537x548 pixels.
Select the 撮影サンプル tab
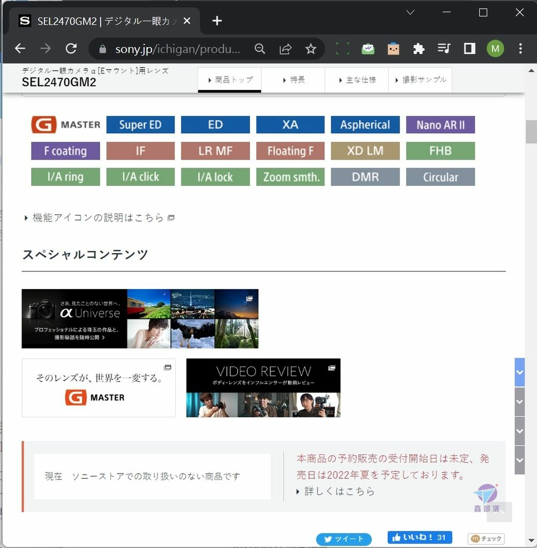420,80
